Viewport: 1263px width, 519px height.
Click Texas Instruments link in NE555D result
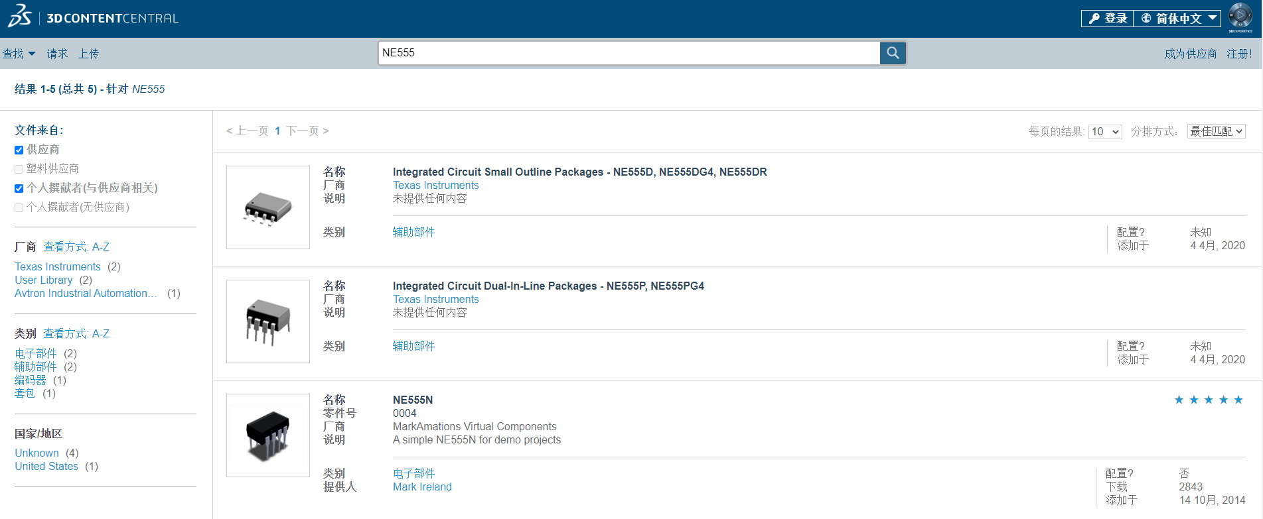[435, 185]
